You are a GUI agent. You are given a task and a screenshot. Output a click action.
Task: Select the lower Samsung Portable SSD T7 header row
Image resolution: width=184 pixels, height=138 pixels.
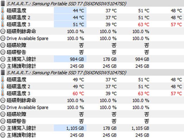click(x=67, y=73)
